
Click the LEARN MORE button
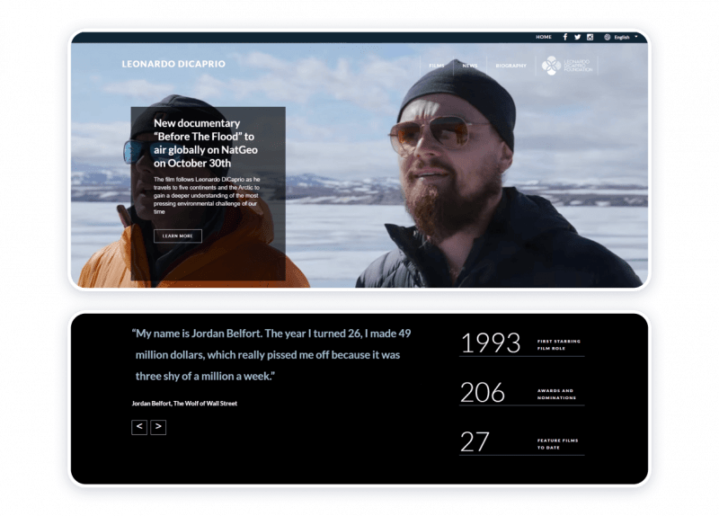(177, 236)
